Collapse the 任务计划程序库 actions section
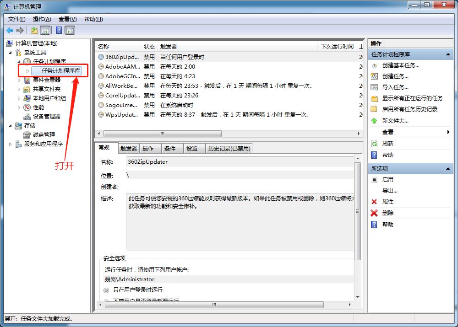This screenshot has width=458, height=327. (x=448, y=54)
